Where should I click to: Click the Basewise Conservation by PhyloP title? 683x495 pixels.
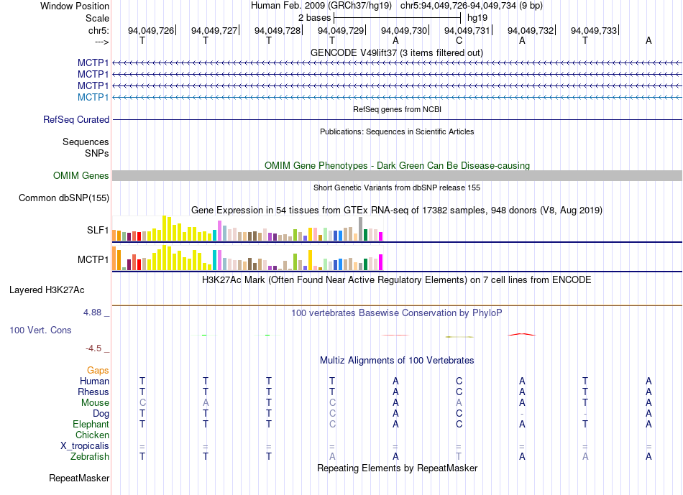pos(396,313)
